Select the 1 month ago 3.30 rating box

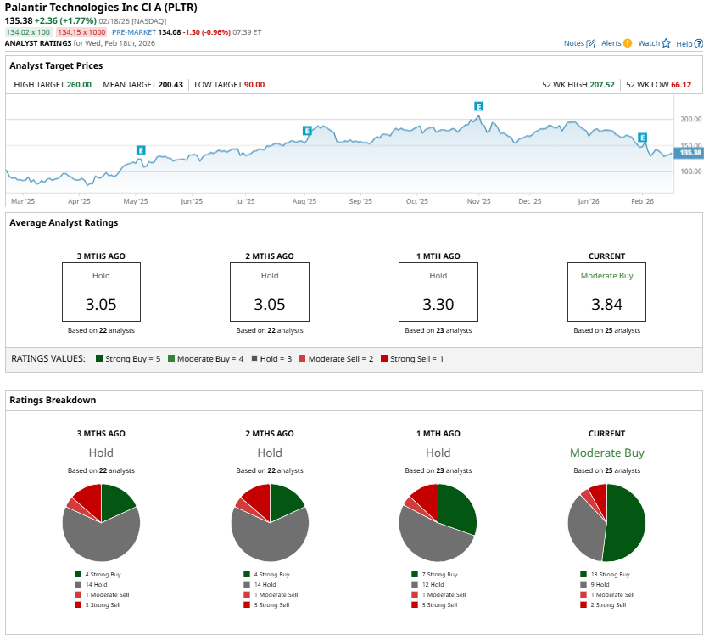pyautogui.click(x=438, y=291)
